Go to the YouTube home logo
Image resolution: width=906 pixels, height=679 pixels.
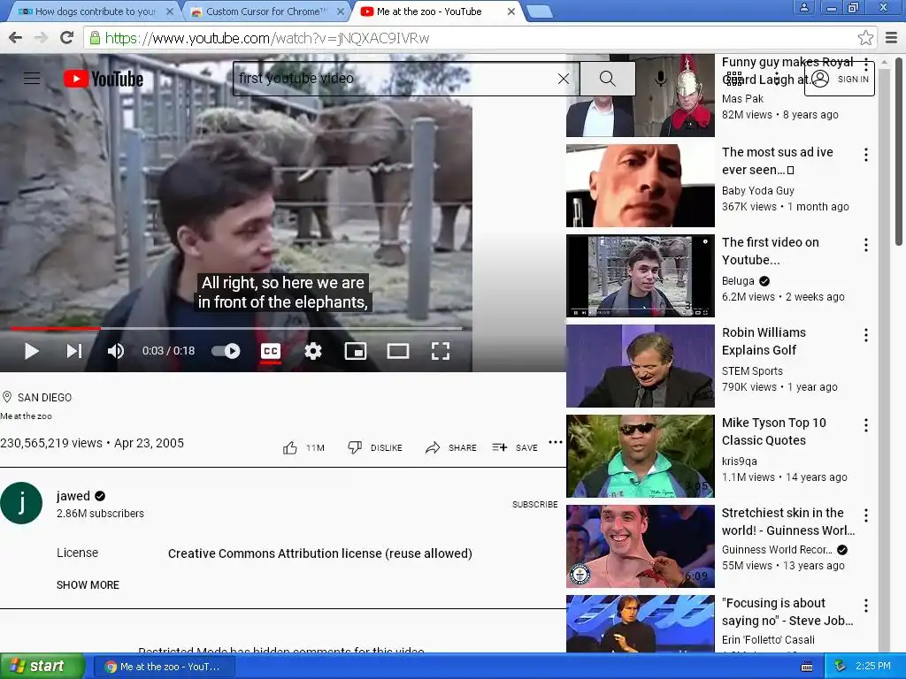[x=104, y=79]
